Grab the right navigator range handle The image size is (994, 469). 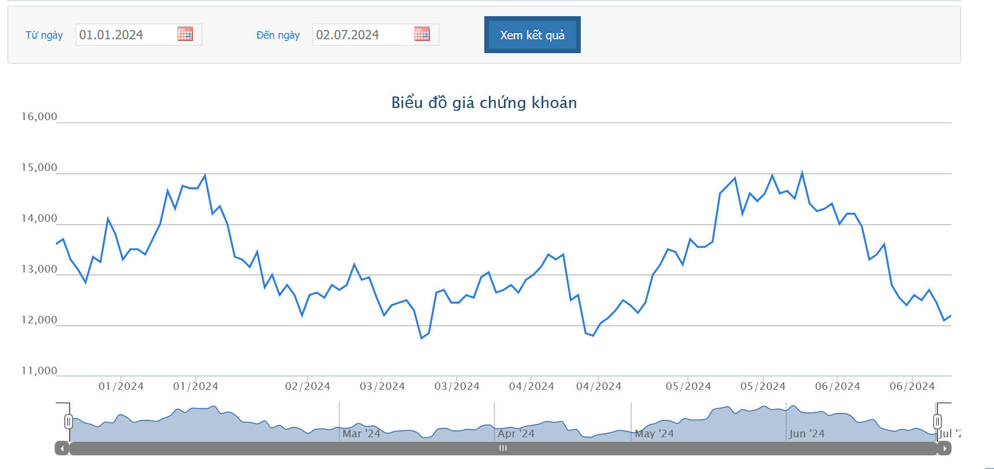937,422
